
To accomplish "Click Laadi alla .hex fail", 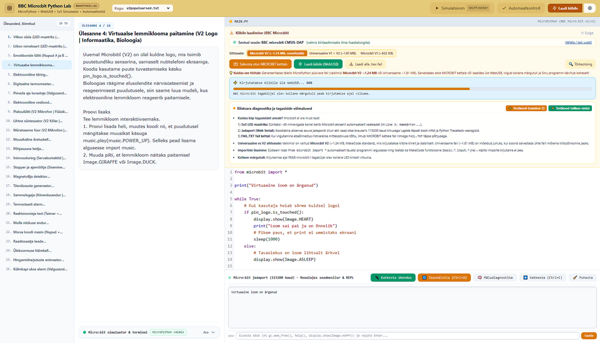I will click(365, 64).
